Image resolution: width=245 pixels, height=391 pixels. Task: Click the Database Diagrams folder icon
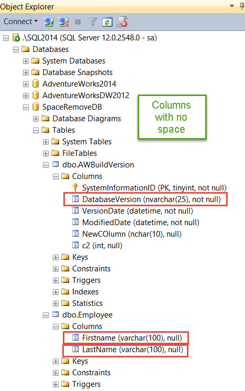(x=45, y=118)
